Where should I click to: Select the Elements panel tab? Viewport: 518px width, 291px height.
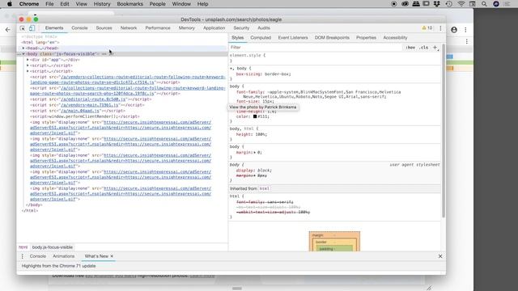click(x=54, y=28)
